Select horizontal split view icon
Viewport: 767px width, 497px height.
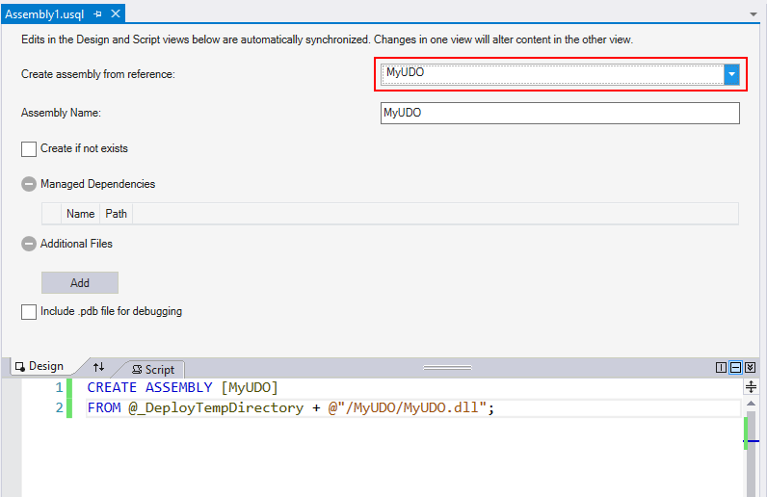pyautogui.click(x=736, y=367)
